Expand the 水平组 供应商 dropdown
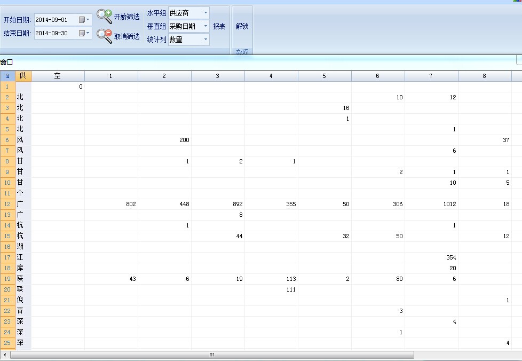This screenshot has width=522, height=361. pyautogui.click(x=205, y=13)
